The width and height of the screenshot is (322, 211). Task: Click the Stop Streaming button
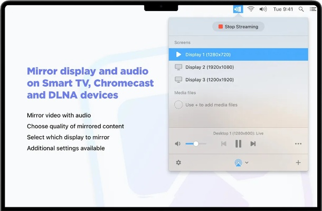[238, 26]
